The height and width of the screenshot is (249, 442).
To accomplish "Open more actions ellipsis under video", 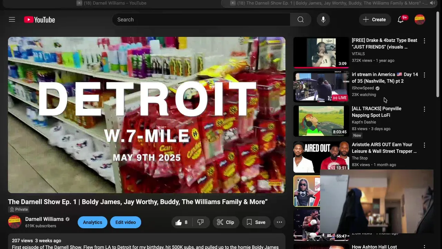I will [x=279, y=222].
